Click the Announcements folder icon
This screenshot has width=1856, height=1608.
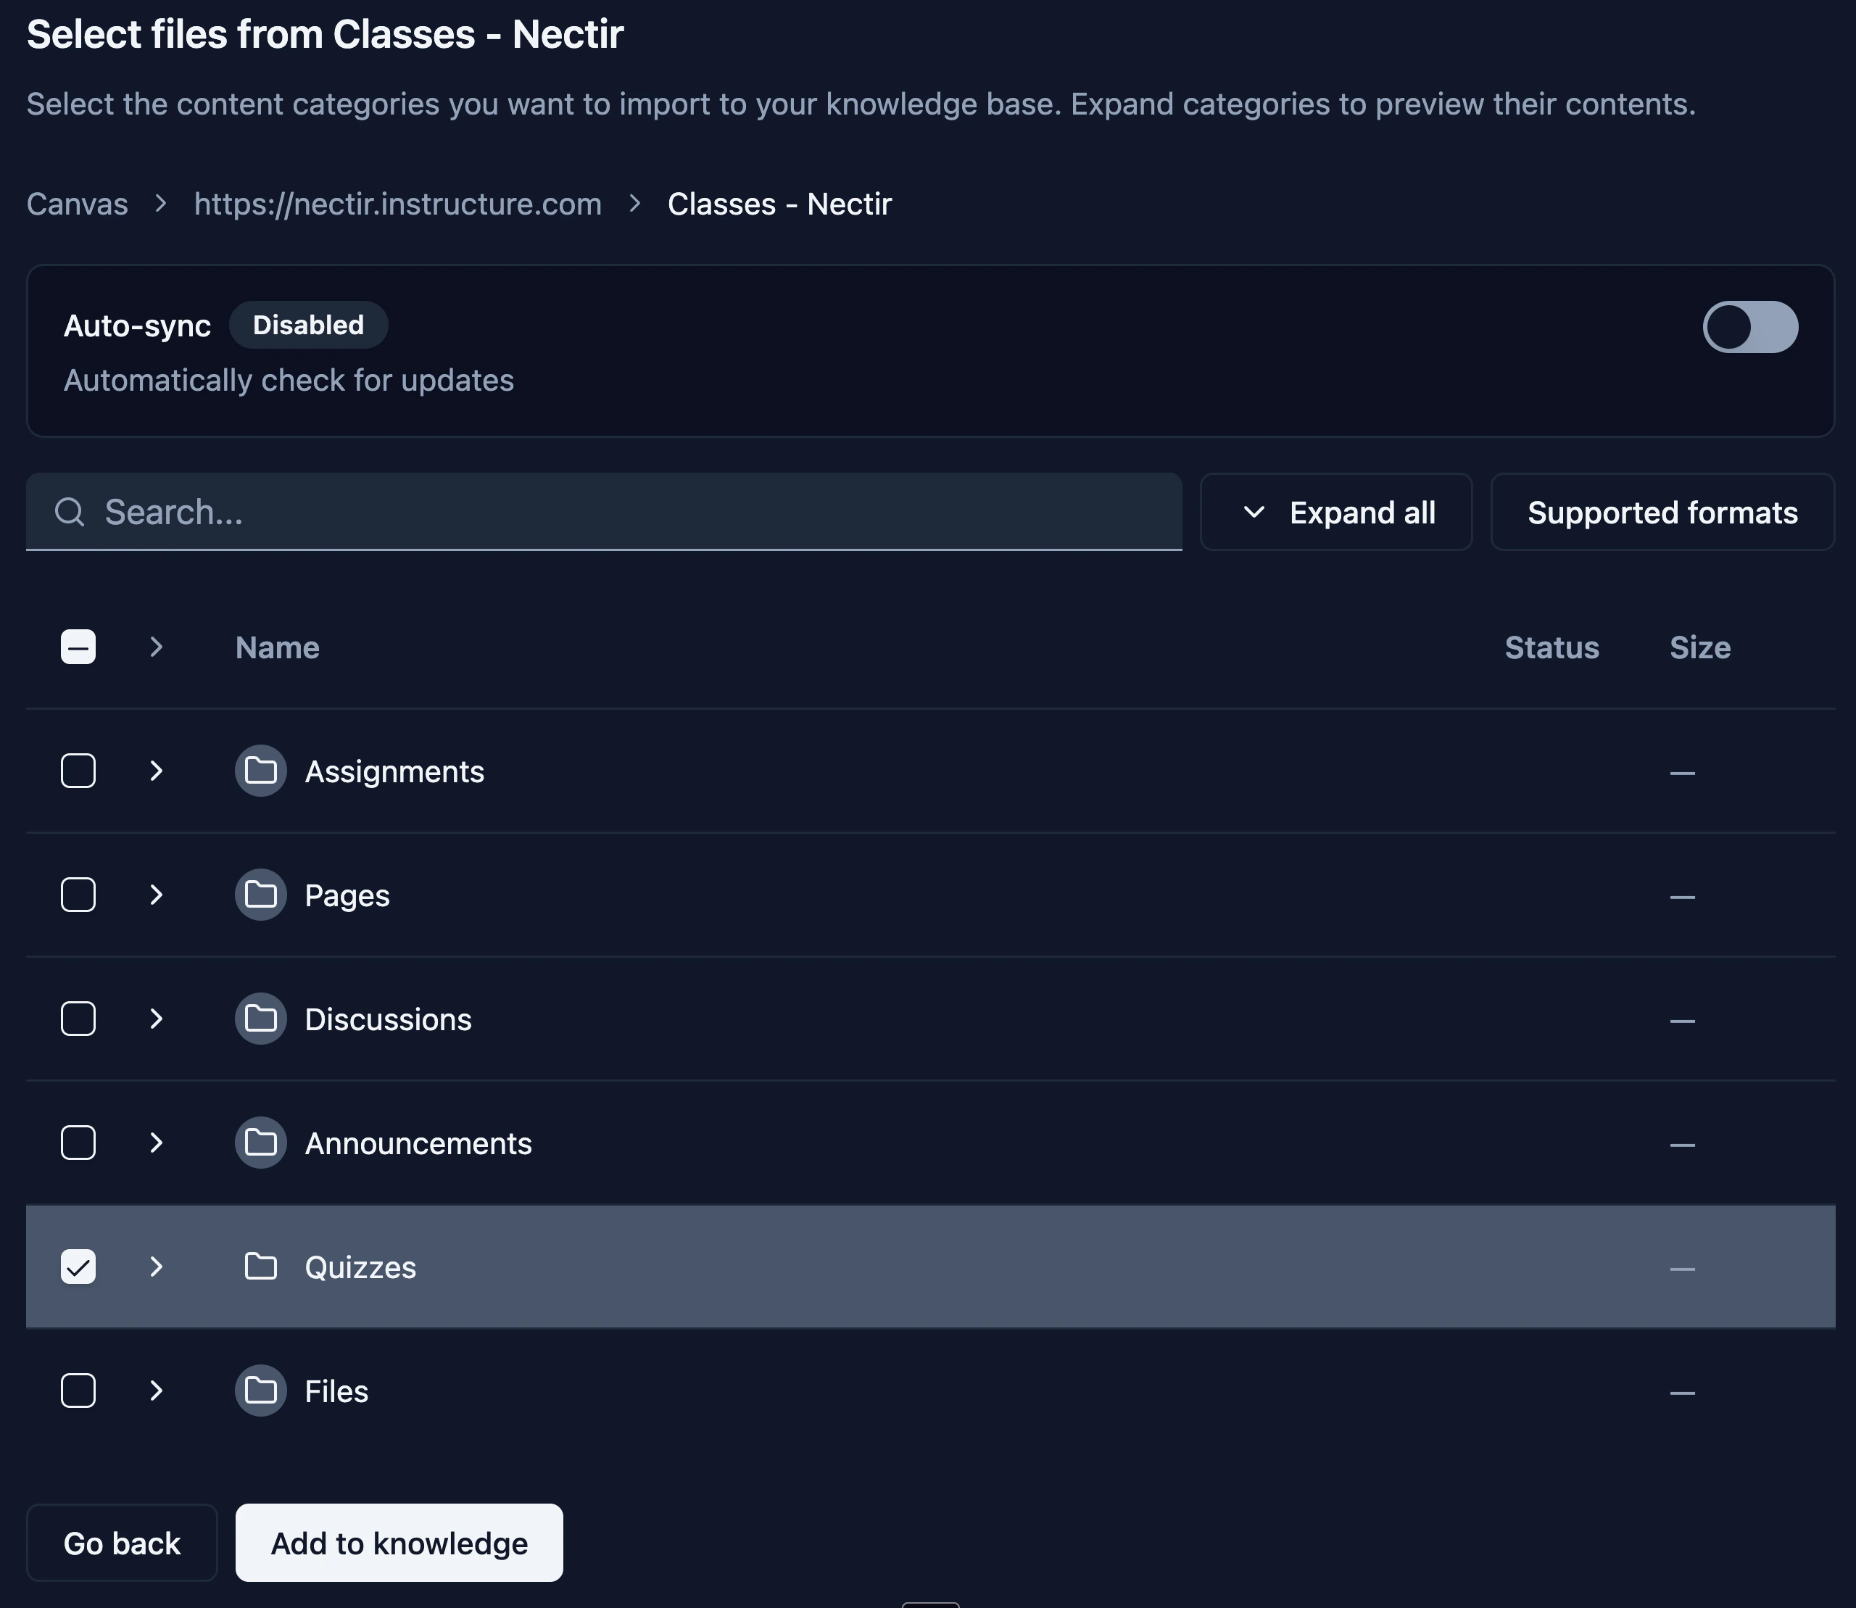260,1143
